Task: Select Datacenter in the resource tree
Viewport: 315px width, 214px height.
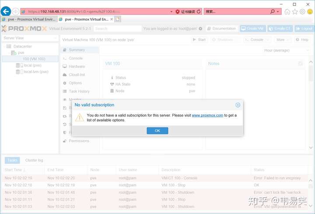Action: [x=22, y=46]
